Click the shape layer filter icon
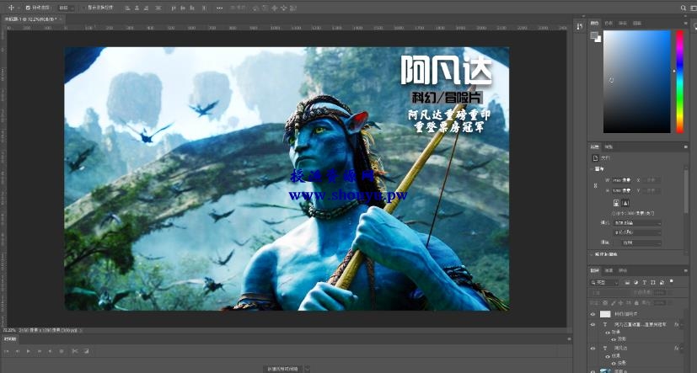This screenshot has width=697, height=373. [653, 282]
